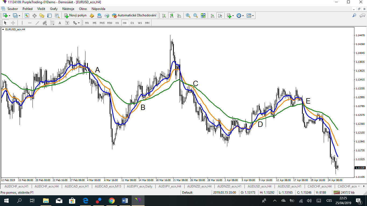The height and width of the screenshot is (206, 367).
Task: Expand the templates dropdown arrow
Action: 253,16
